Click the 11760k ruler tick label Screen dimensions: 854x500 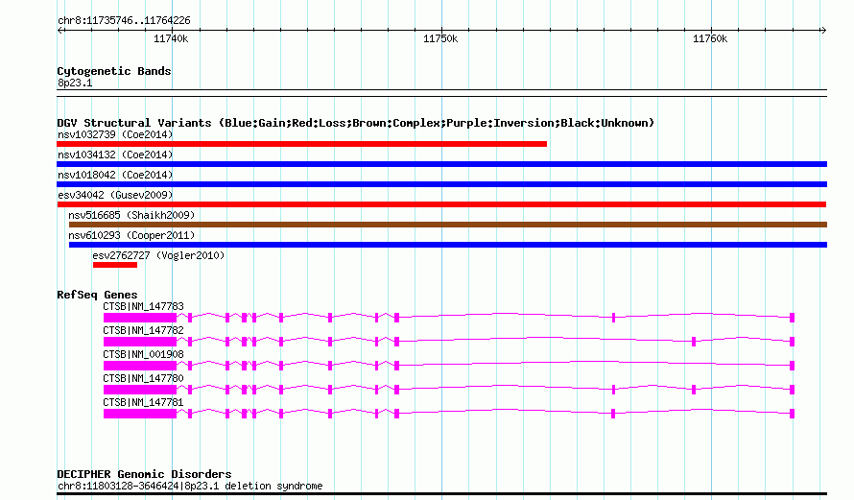click(710, 38)
